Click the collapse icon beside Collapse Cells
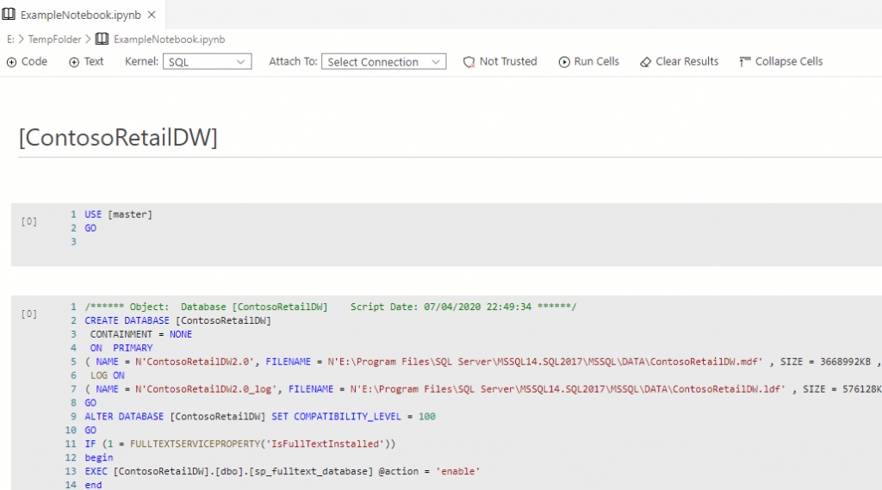882x490 pixels. (745, 62)
